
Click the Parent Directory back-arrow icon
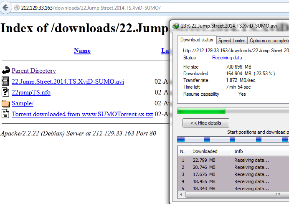coord(6,71)
